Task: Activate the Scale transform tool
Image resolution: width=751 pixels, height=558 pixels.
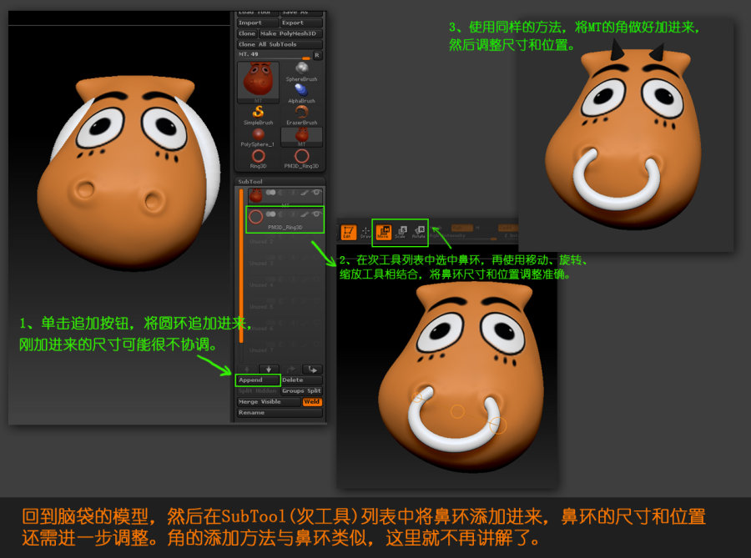Action: point(401,232)
